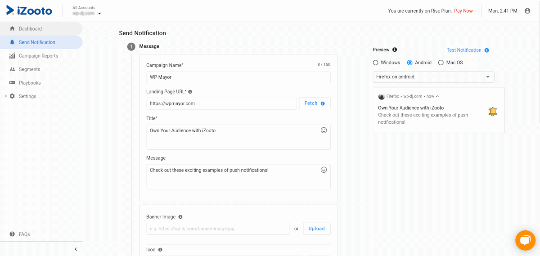This screenshot has height=256, width=540.
Task: Click the Pay Now link
Action: [463, 11]
